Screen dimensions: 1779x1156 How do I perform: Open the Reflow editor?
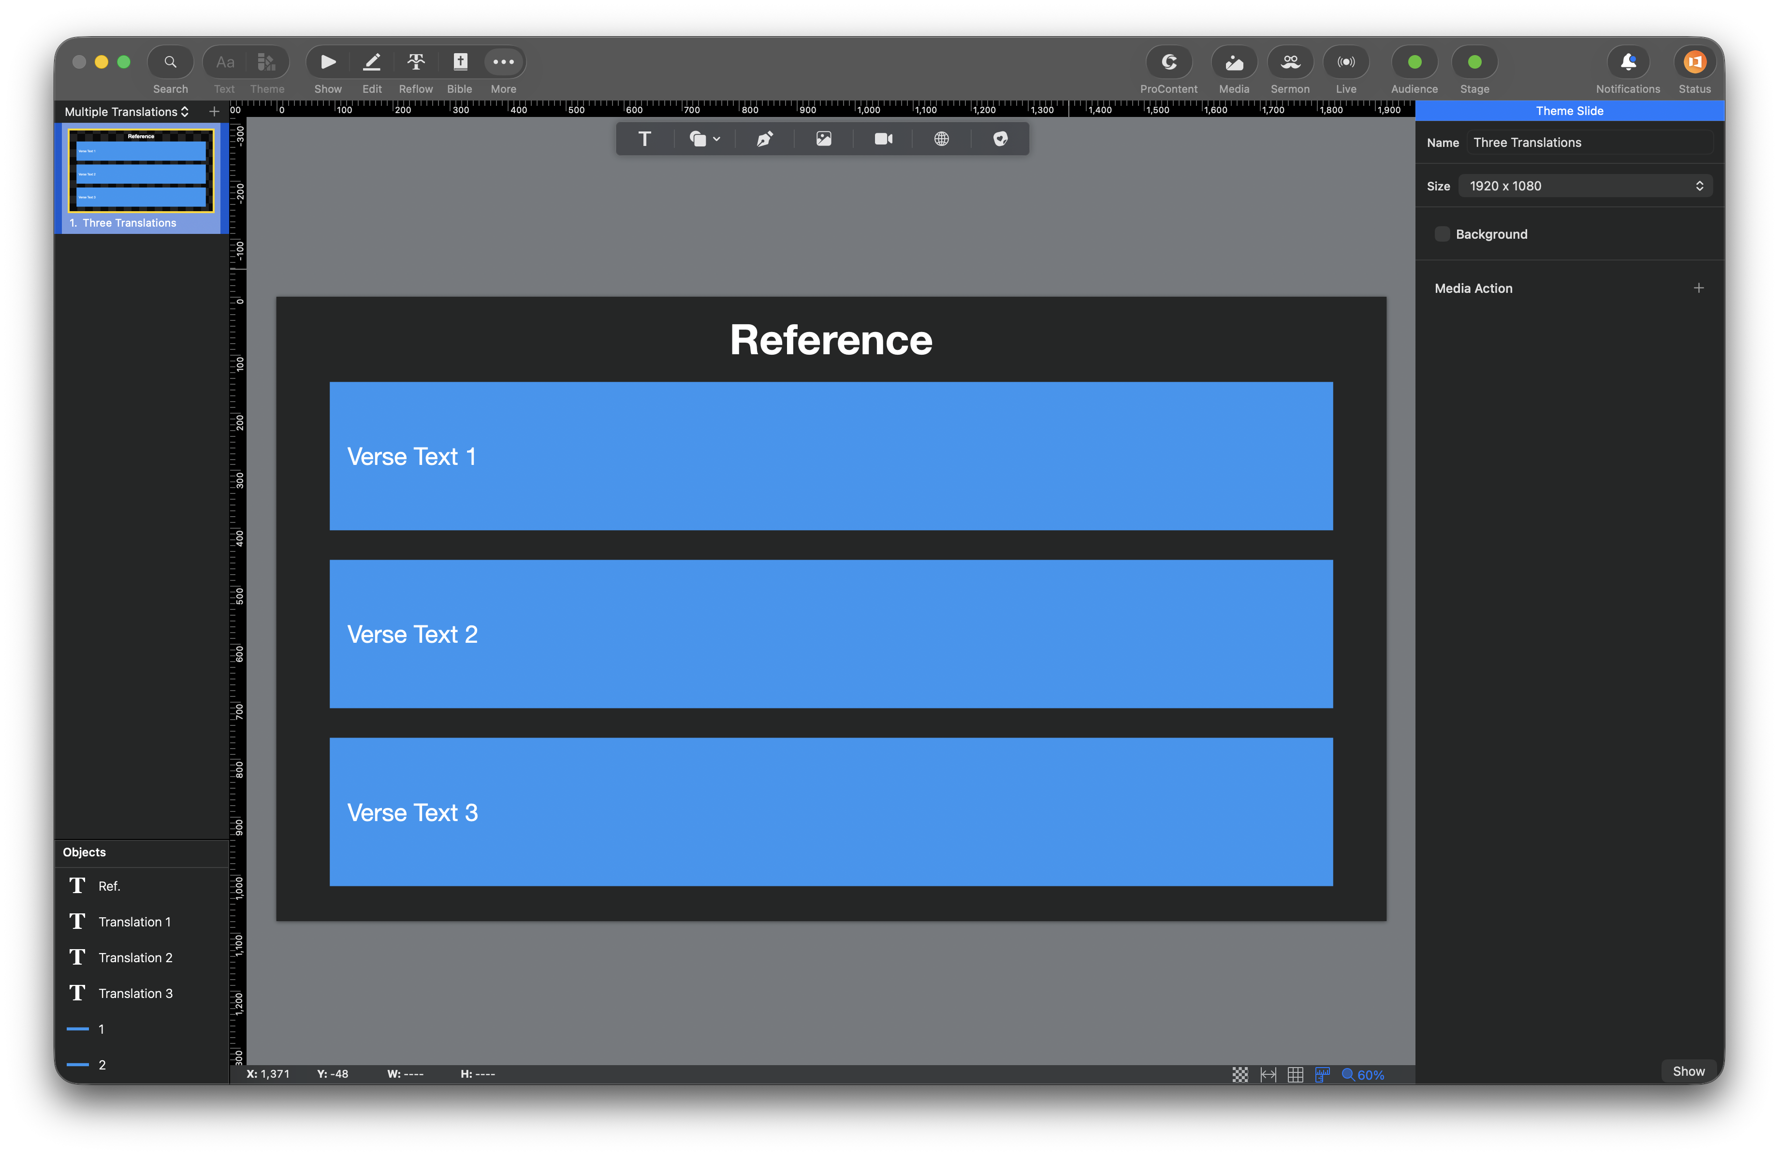pos(416,62)
